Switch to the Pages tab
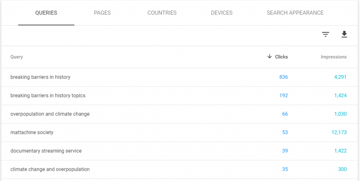 click(102, 13)
